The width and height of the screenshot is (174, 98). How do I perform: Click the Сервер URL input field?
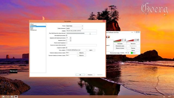(81, 31)
